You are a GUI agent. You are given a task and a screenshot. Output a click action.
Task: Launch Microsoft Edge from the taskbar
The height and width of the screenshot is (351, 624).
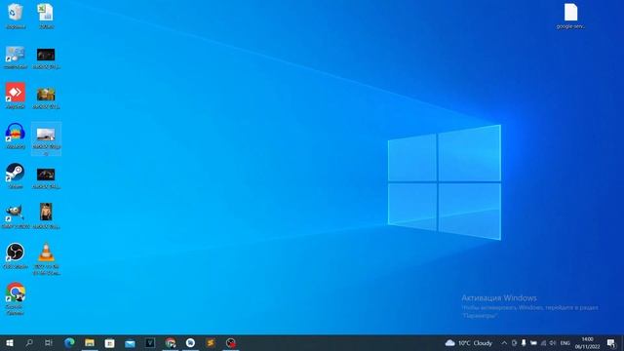click(x=69, y=342)
